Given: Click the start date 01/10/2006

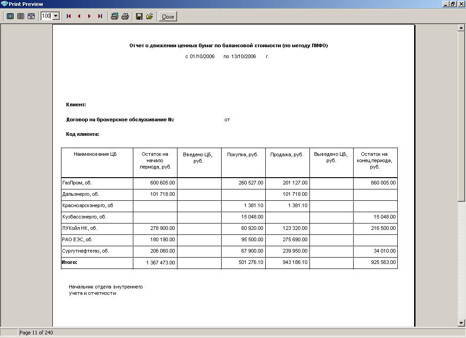Looking at the screenshot, I should click(202, 56).
